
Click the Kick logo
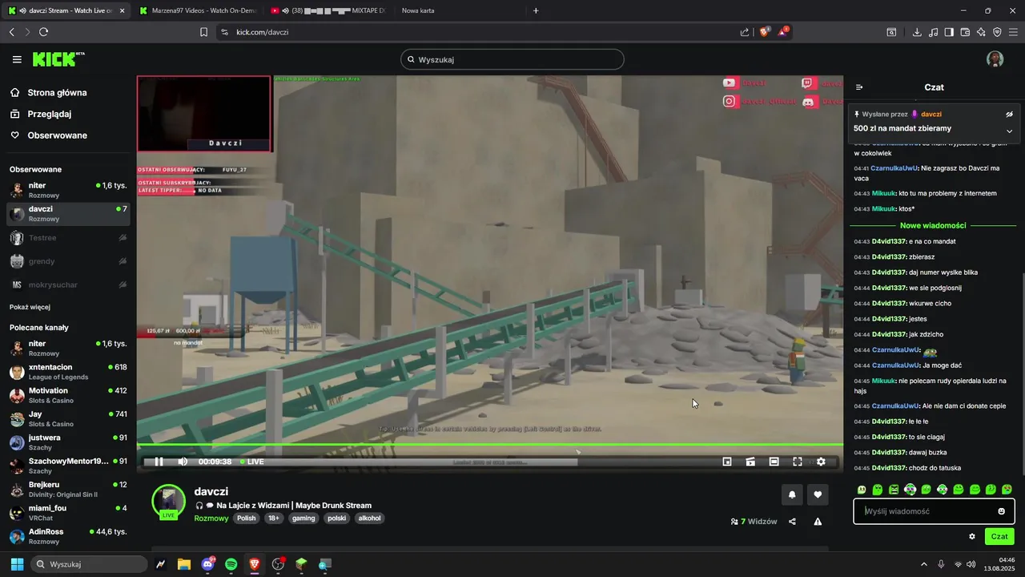pyautogui.click(x=58, y=59)
